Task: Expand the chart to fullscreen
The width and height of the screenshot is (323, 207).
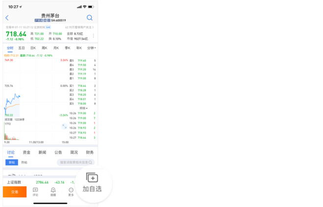Action: point(65,126)
